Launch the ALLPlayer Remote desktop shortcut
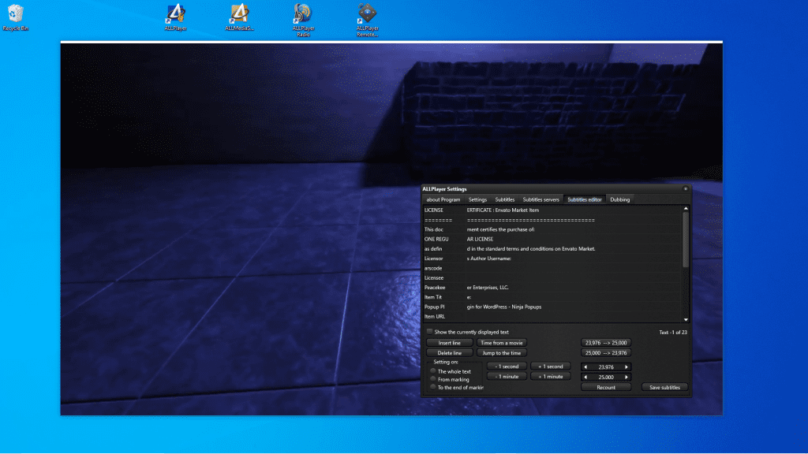The height and width of the screenshot is (454, 808). point(367,20)
